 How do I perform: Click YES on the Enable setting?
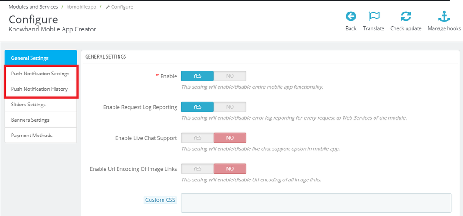pos(198,76)
